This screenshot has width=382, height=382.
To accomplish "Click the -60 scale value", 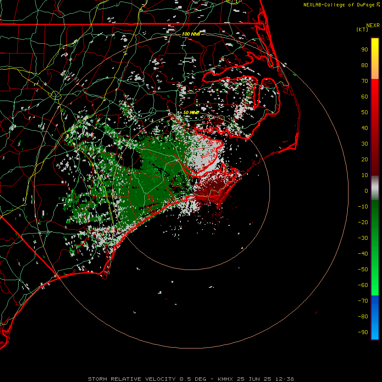I will pyautogui.click(x=363, y=285).
